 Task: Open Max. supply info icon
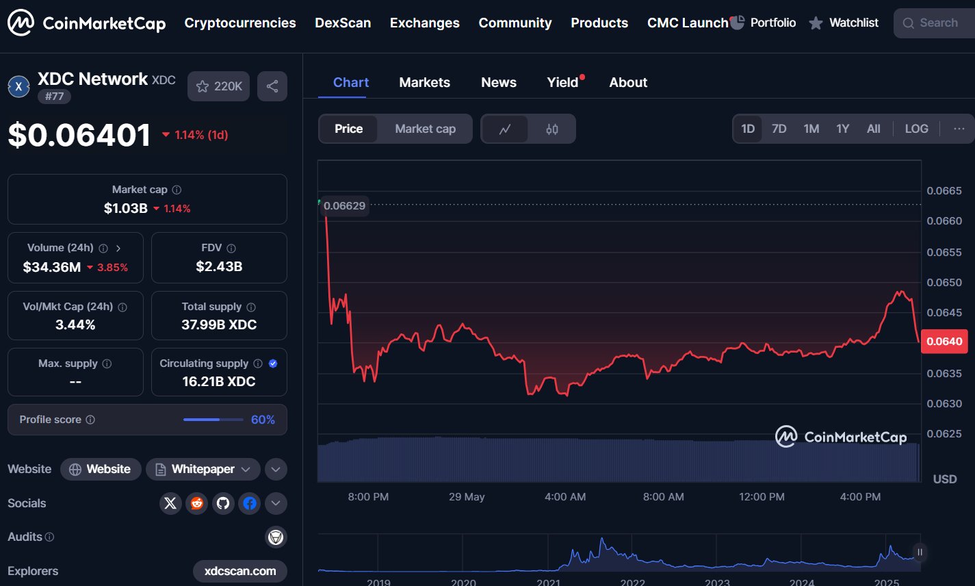tap(107, 364)
